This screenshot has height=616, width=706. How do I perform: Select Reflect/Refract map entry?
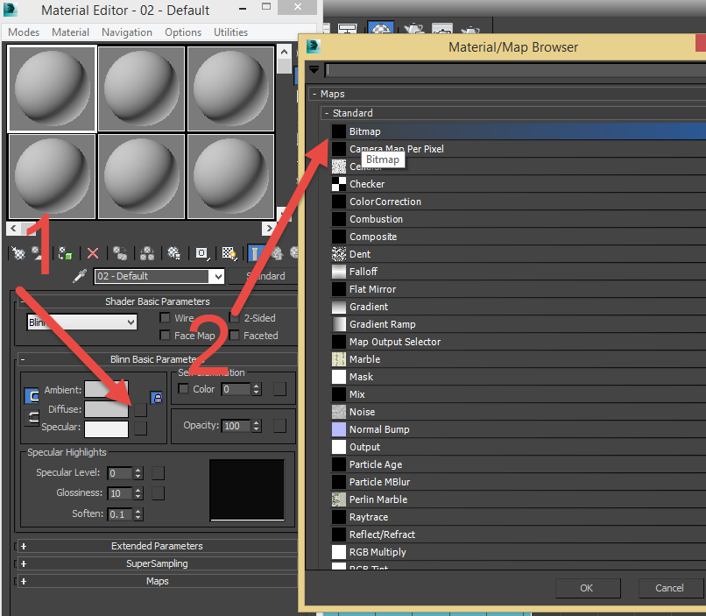click(518, 535)
